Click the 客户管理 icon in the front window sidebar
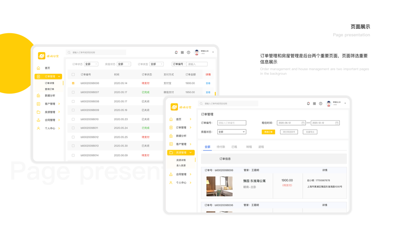The image size is (393, 229). [171, 144]
